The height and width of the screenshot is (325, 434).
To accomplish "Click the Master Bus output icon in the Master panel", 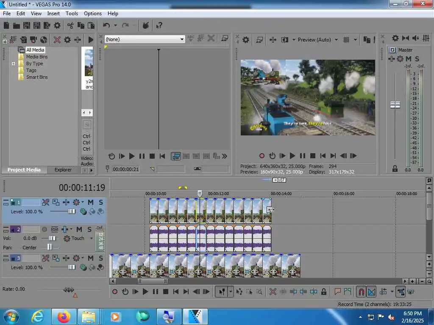I will (392, 50).
